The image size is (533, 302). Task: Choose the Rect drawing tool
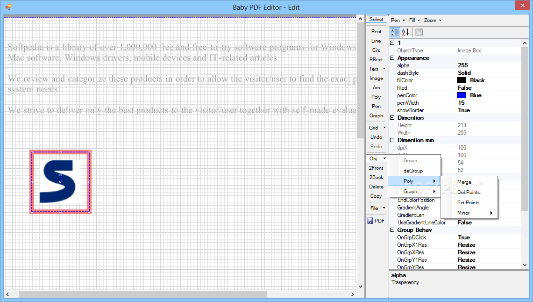(x=377, y=31)
